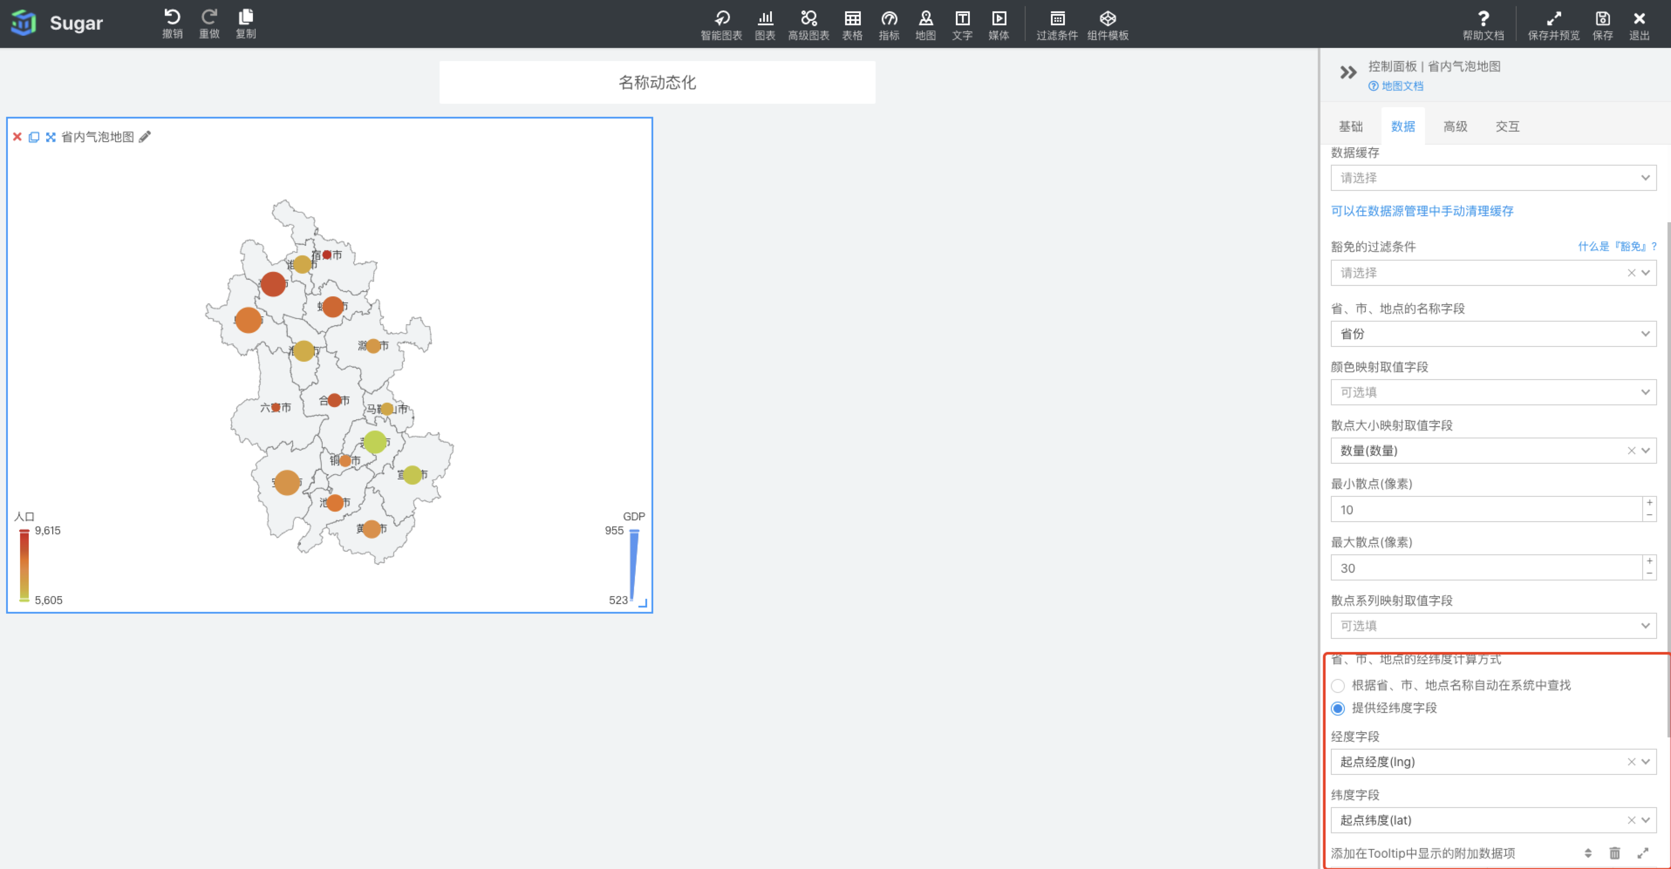Open the 过滤条件 filter conditions menu
1671x869 pixels.
1057,25
